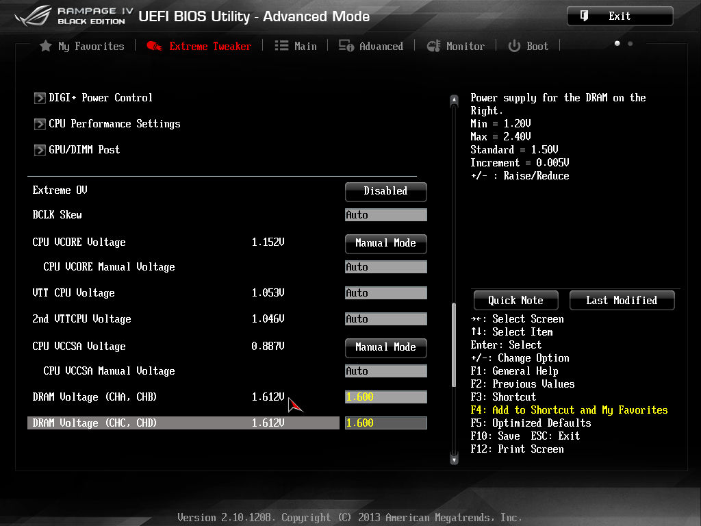Select highlighted DRAM Voltage (CHC, CHD) row

pos(183,423)
